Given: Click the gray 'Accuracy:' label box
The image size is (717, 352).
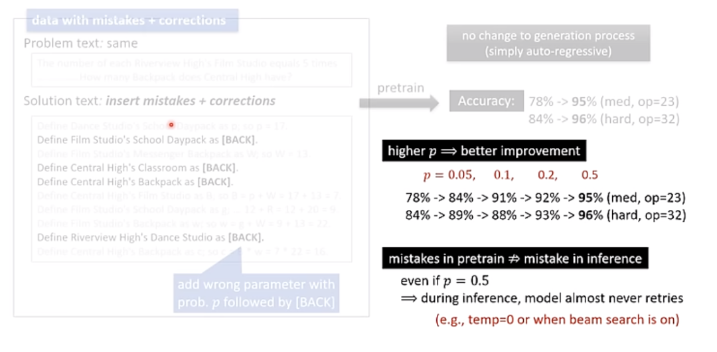Looking at the screenshot, I should [x=485, y=102].
